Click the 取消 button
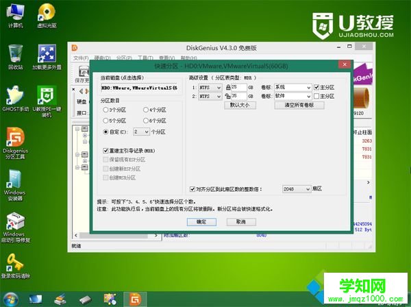 click(241, 222)
